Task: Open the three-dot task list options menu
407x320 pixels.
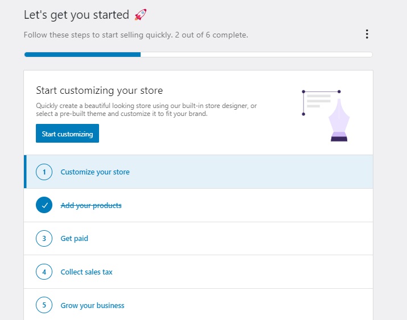Action: (367, 34)
